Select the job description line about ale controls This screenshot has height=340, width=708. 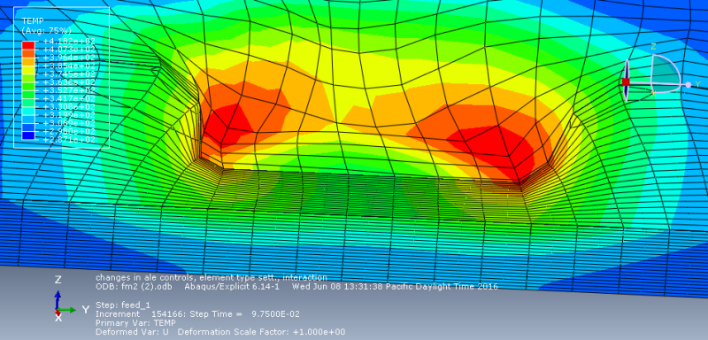coord(212,277)
